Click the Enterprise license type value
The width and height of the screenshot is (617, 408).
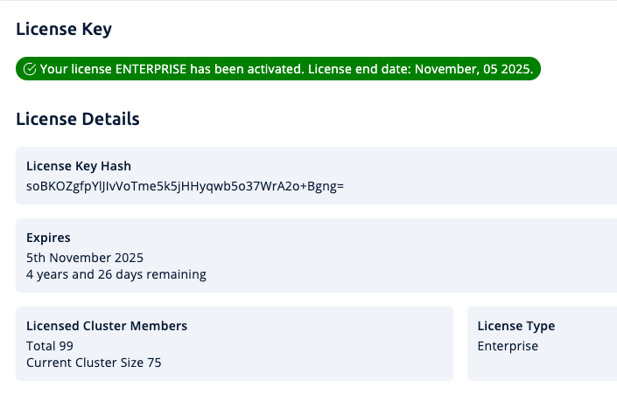[x=508, y=346]
